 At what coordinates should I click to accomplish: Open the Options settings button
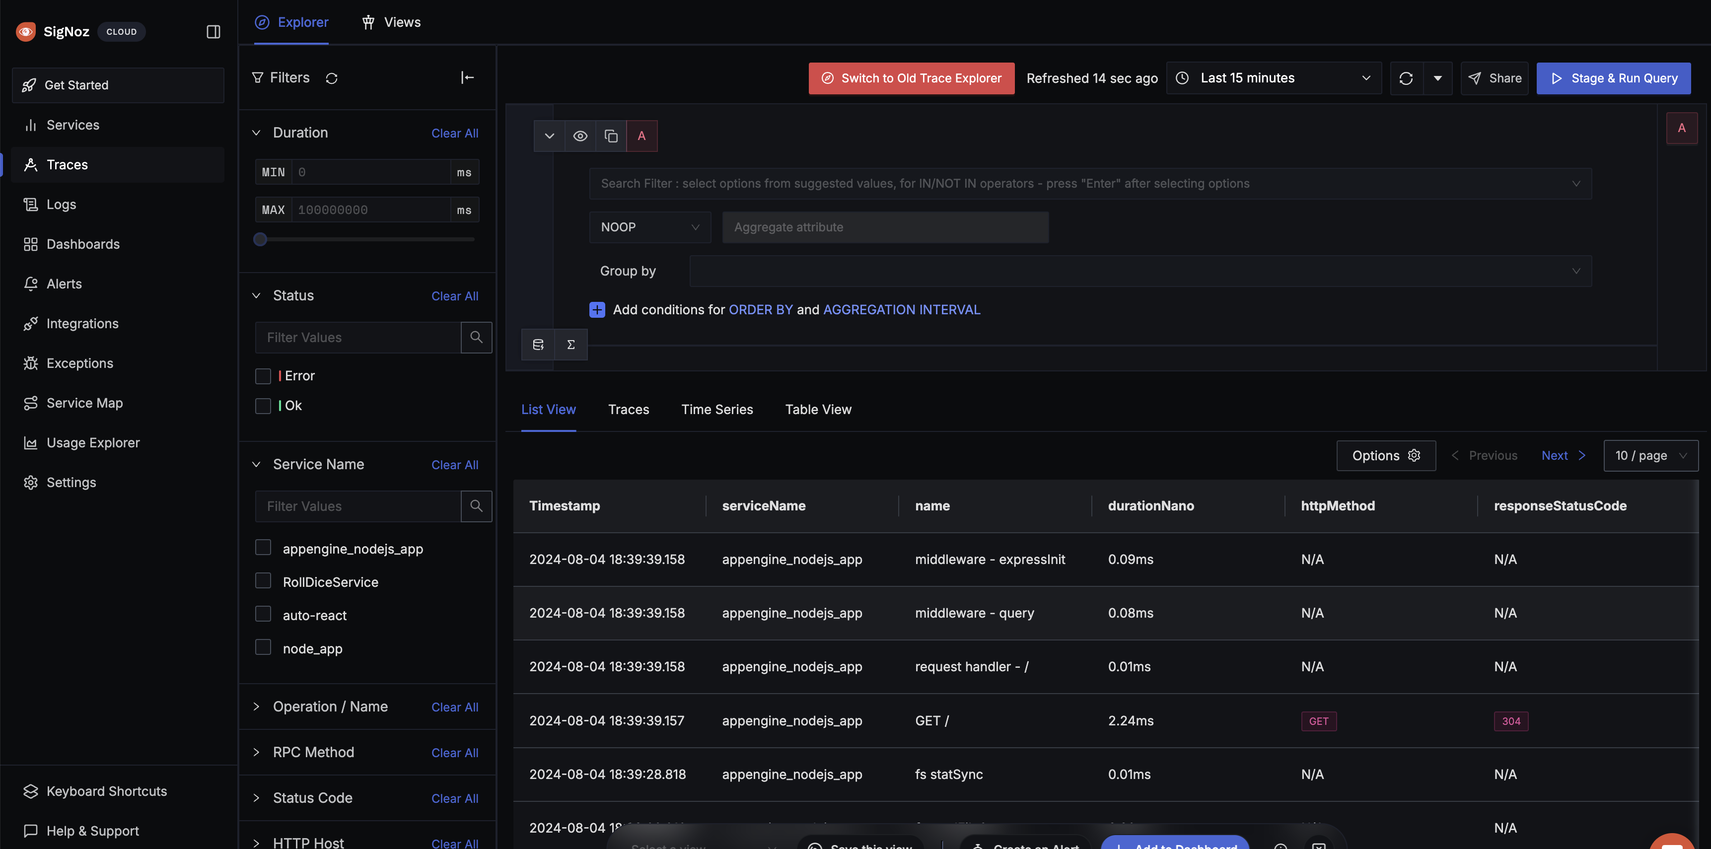(1386, 456)
